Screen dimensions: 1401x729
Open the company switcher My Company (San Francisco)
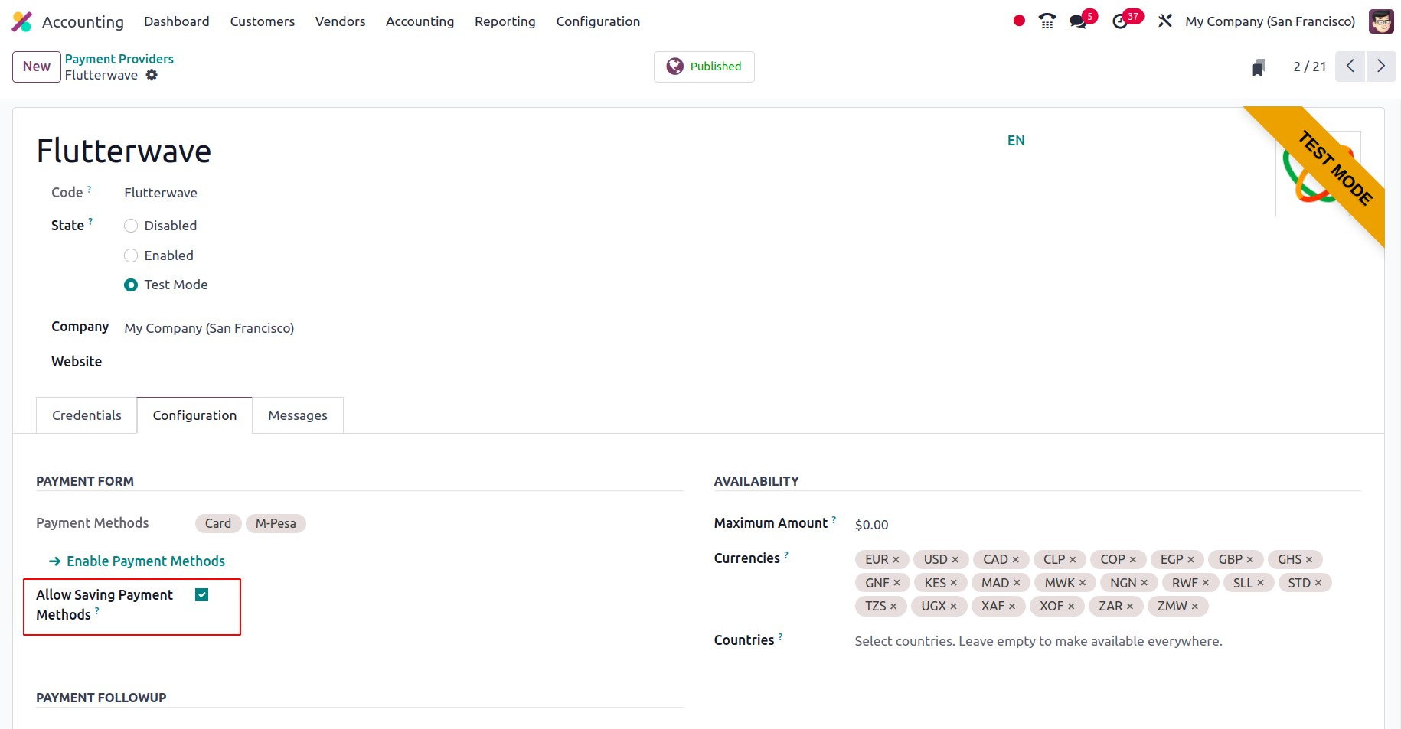click(x=1269, y=21)
